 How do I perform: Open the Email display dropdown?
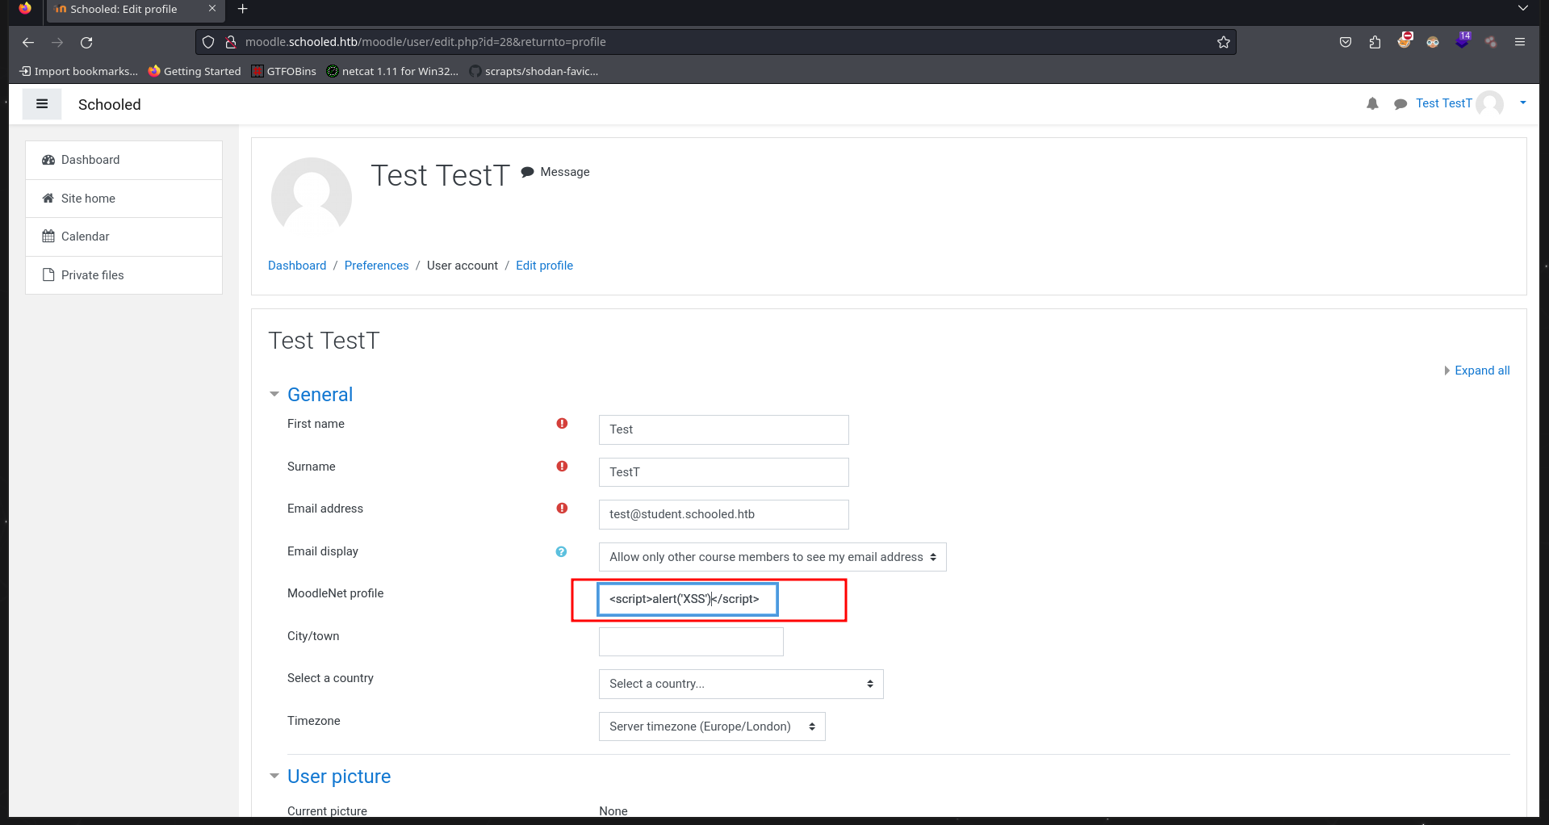point(772,557)
